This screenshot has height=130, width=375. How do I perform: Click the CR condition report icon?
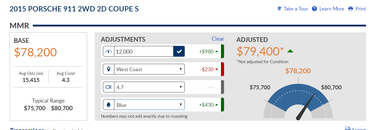coord(108,87)
